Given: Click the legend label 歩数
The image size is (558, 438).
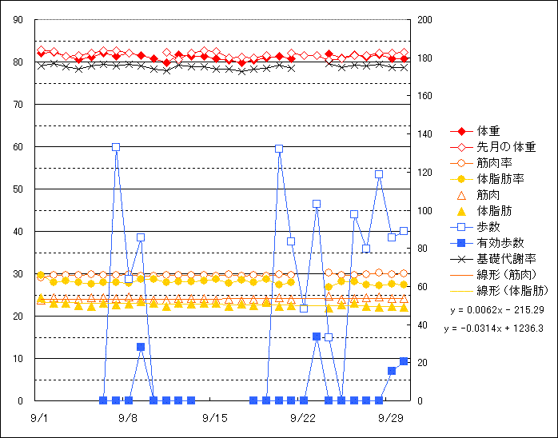Looking at the screenshot, I should [x=488, y=227].
